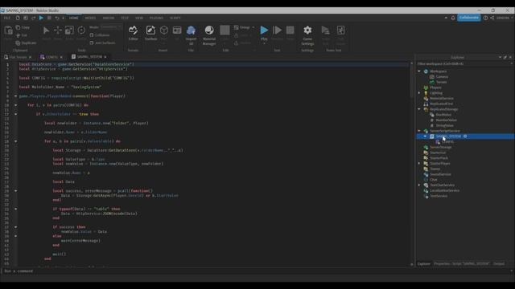
Task: Select ServerStorage in the Explorer
Action: point(440,147)
